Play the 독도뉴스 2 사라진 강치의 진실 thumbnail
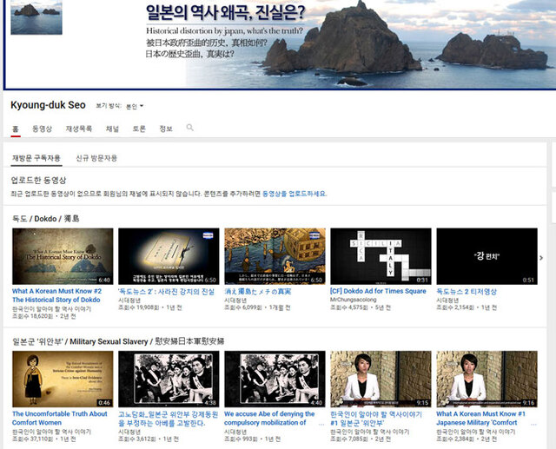The width and height of the screenshot is (556, 449). [x=169, y=256]
